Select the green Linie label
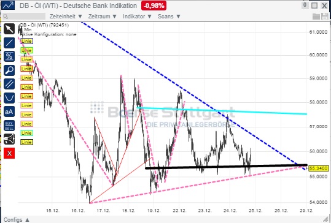 coord(26,50)
